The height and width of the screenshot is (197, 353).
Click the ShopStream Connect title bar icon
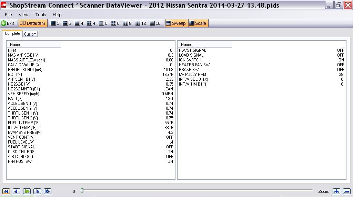point(3,5)
